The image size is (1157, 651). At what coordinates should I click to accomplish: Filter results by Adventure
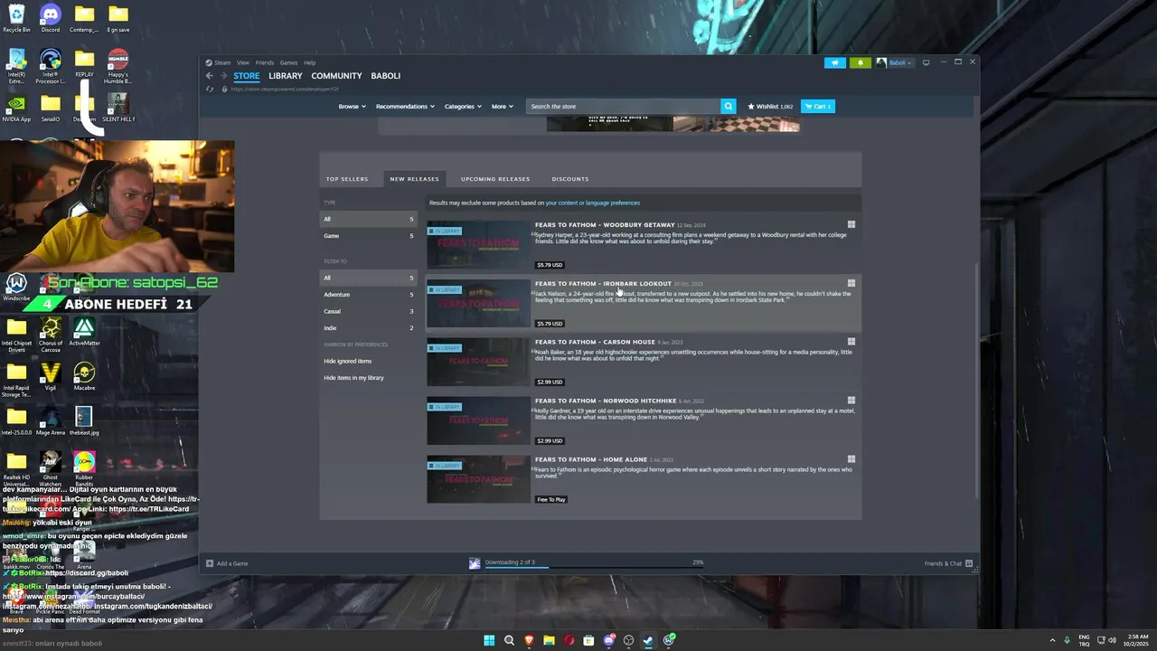[369, 295]
